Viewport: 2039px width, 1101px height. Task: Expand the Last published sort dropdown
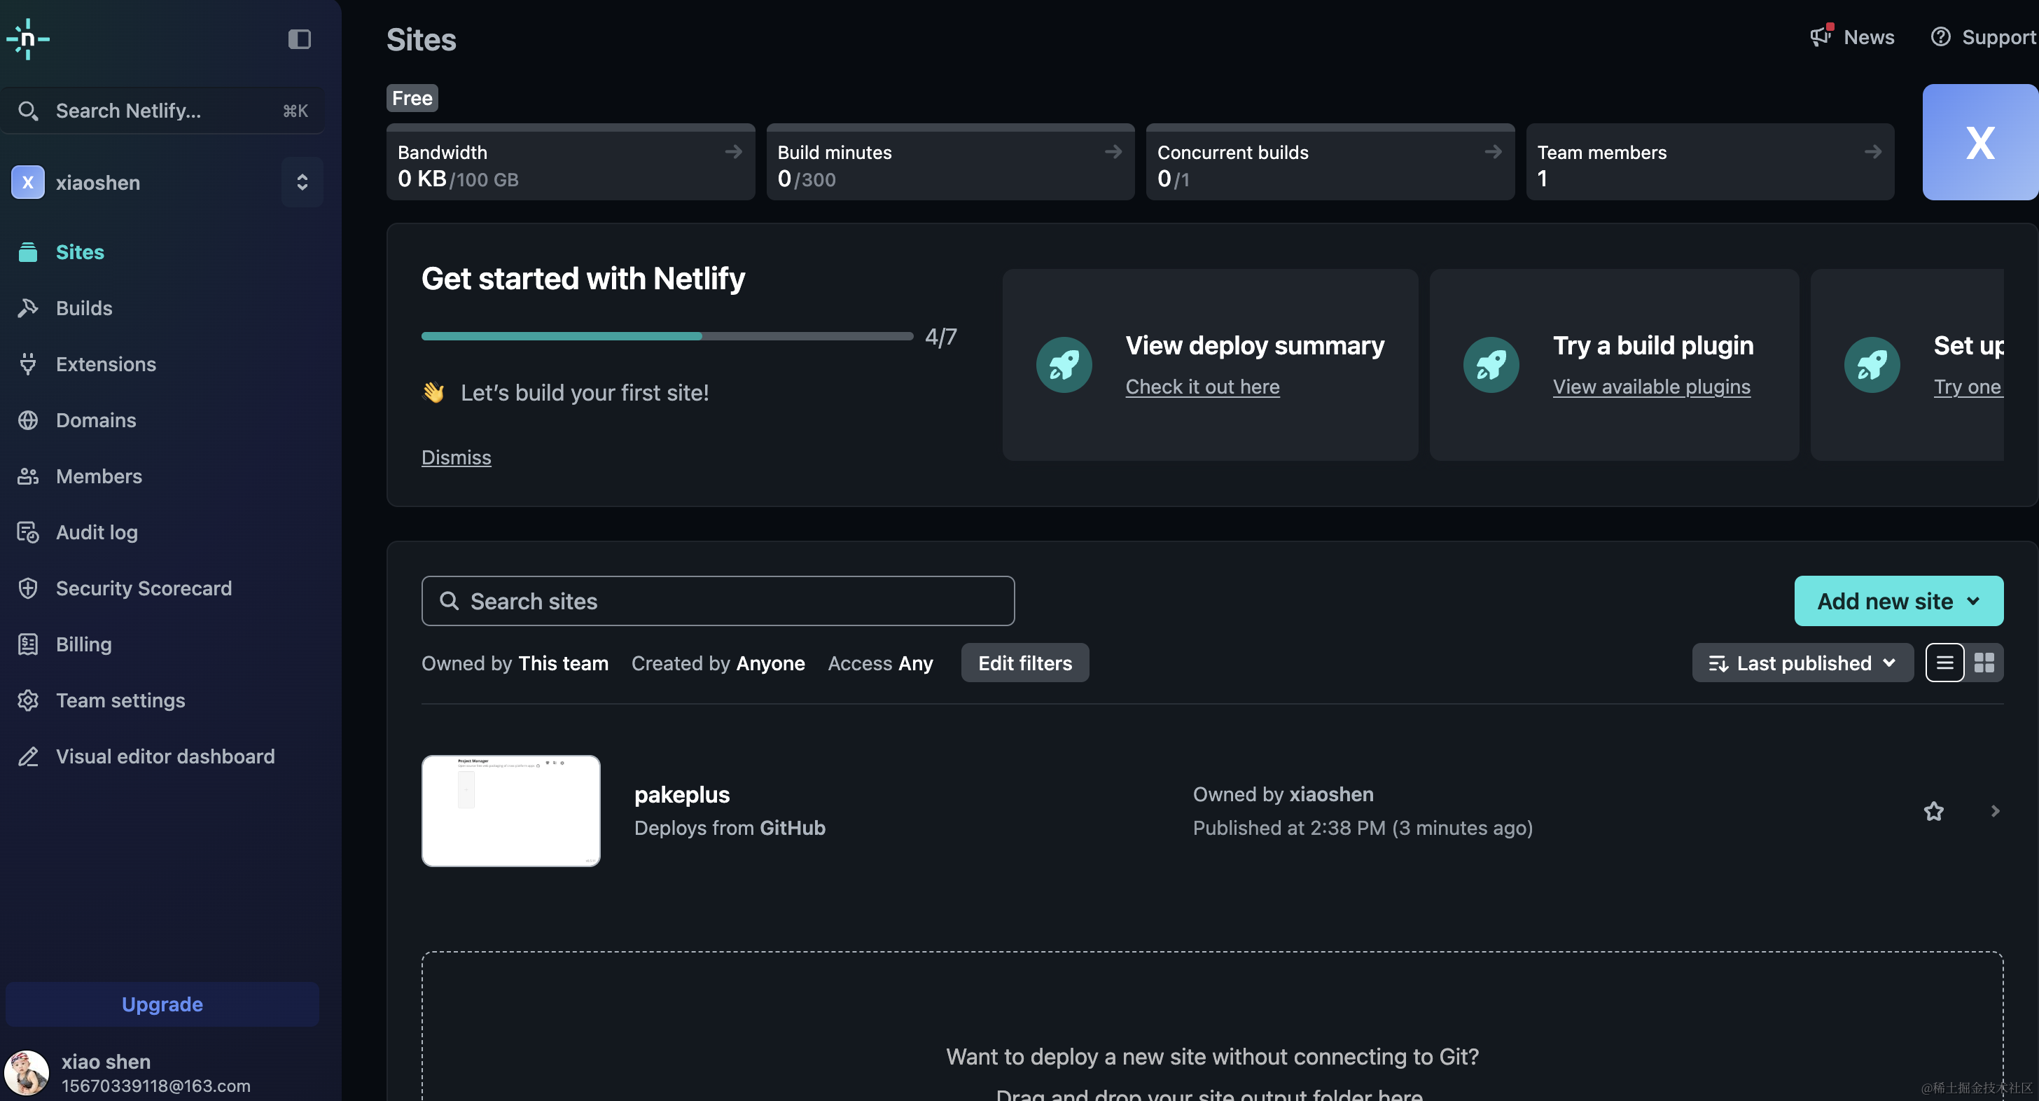[1802, 663]
